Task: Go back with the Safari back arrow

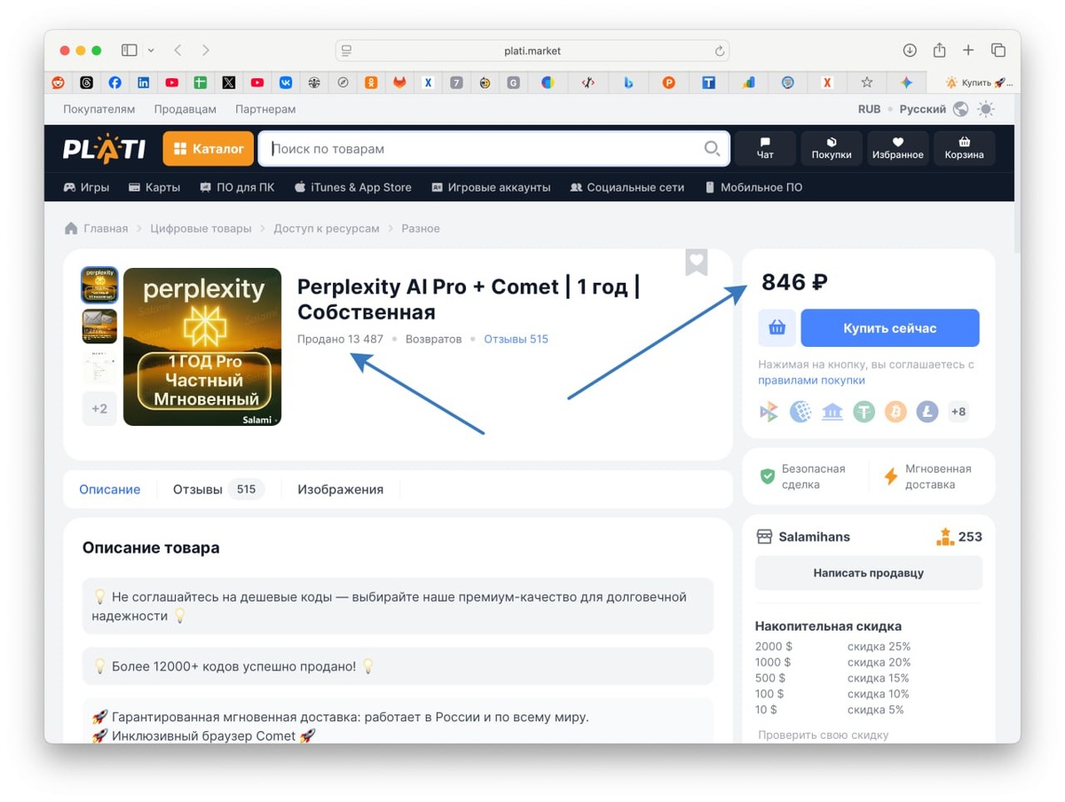Action: (177, 51)
